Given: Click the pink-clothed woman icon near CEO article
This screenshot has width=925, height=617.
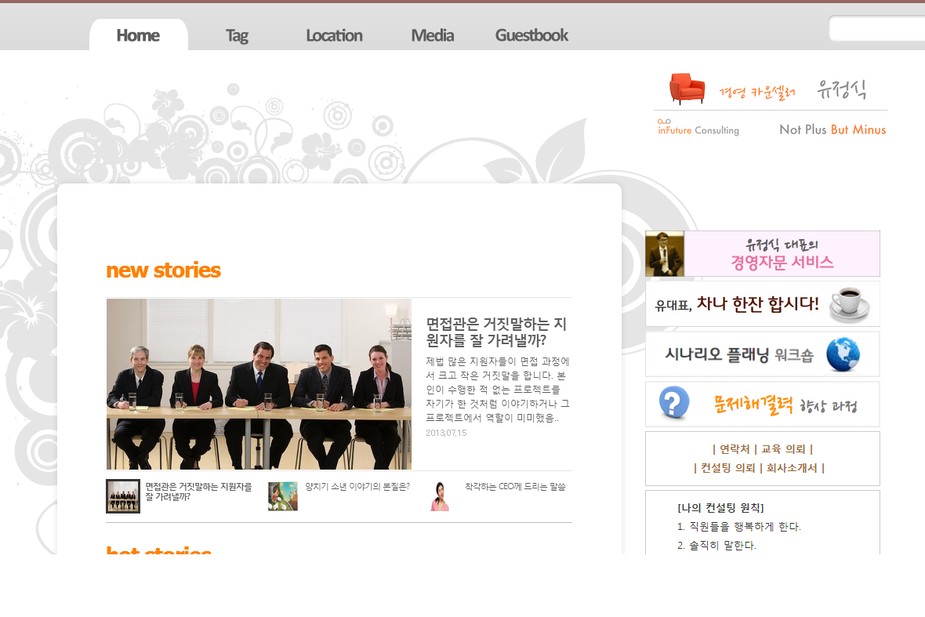Looking at the screenshot, I should (440, 495).
